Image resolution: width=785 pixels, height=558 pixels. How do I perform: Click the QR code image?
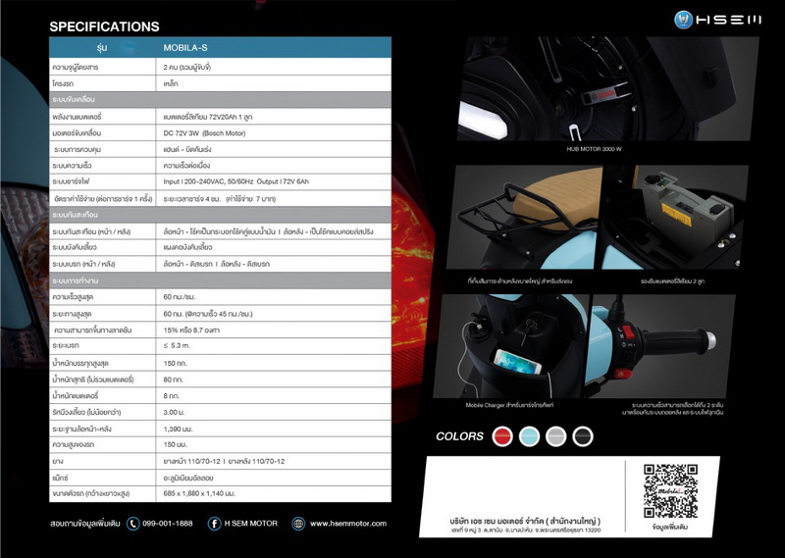click(670, 491)
